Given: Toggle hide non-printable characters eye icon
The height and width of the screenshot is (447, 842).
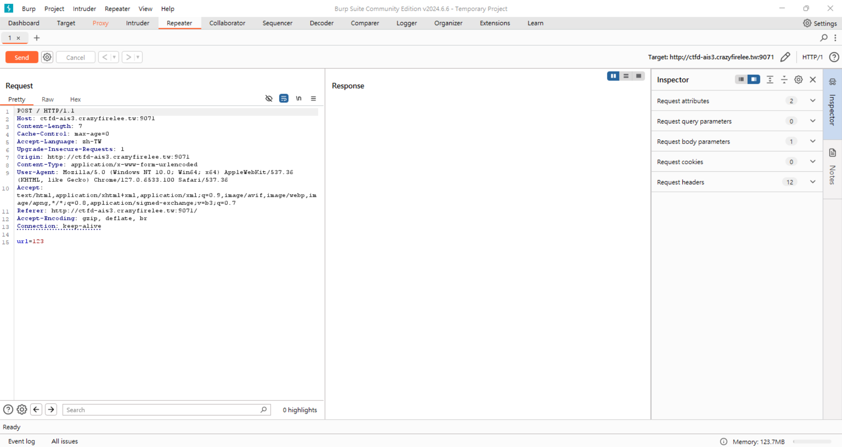Looking at the screenshot, I should pos(269,98).
